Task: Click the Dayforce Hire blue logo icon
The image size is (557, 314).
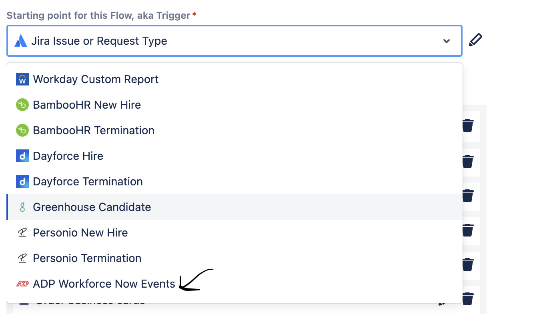Action: [x=22, y=156]
